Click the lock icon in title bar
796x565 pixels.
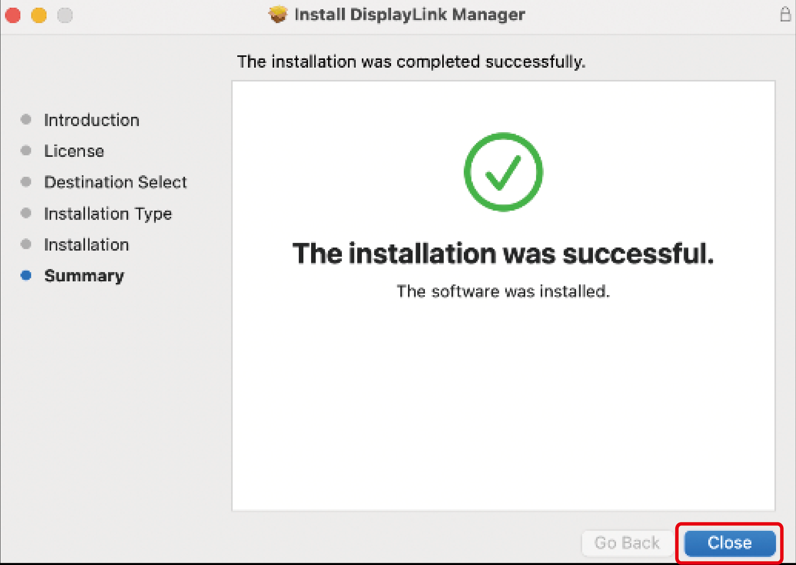tap(785, 15)
